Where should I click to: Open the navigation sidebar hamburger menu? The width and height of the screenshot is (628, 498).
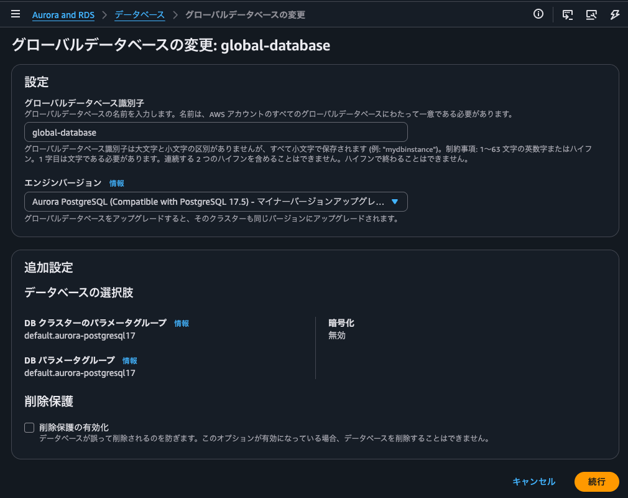coord(15,14)
